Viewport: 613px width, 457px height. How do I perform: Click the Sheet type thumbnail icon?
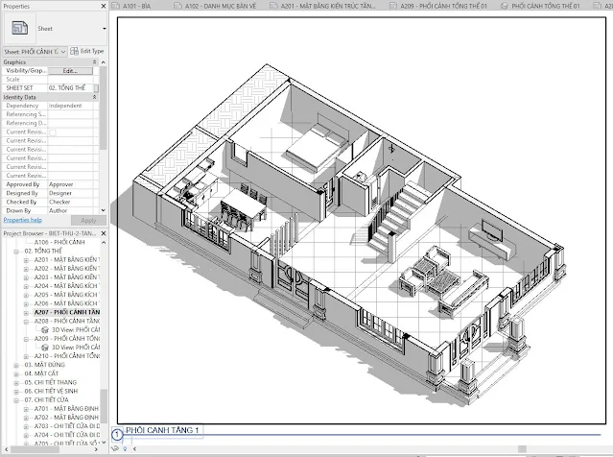point(19,28)
